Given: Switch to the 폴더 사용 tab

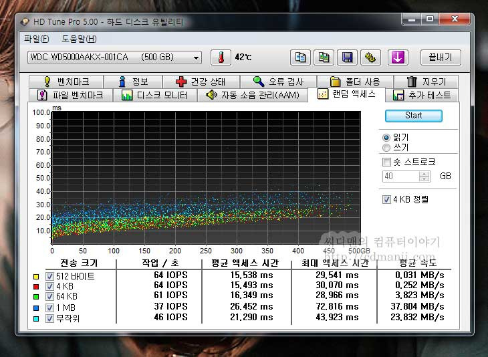Looking at the screenshot, I should (355, 82).
